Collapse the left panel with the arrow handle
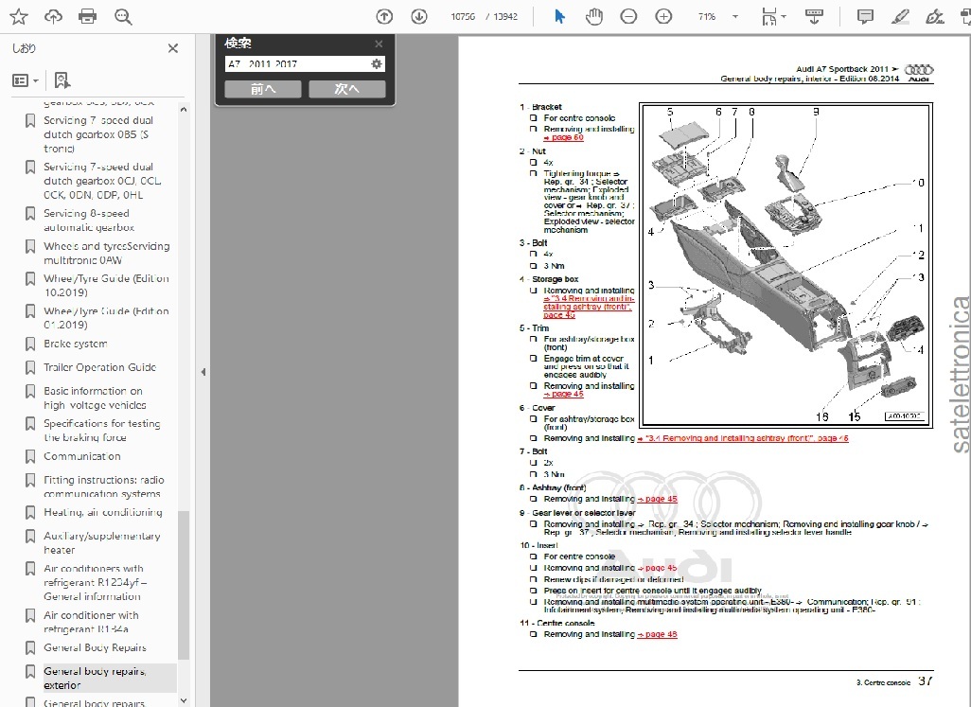This screenshot has height=707, width=971. click(x=203, y=372)
